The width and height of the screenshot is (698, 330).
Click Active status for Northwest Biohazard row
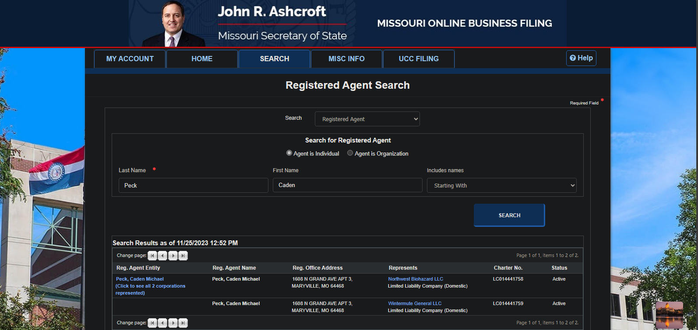[x=559, y=279]
